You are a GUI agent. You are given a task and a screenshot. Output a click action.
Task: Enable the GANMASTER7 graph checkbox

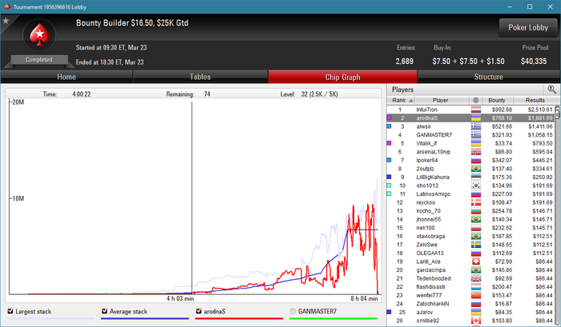293,311
